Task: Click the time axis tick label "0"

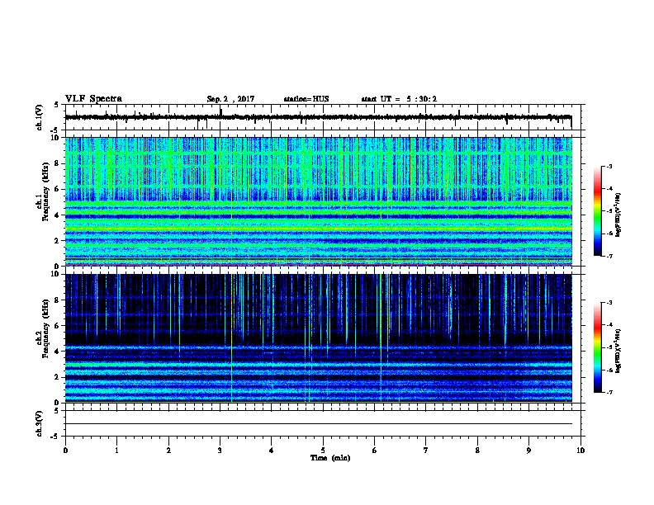Action: (65, 451)
